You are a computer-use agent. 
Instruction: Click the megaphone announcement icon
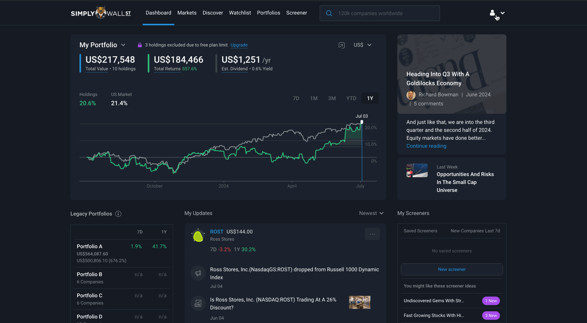198,273
